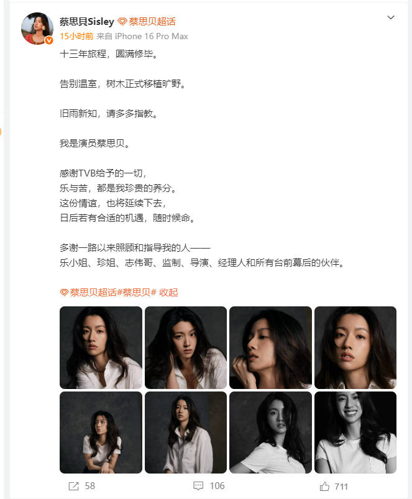
Task: Collapse the post with 收起
Action: coord(168,292)
